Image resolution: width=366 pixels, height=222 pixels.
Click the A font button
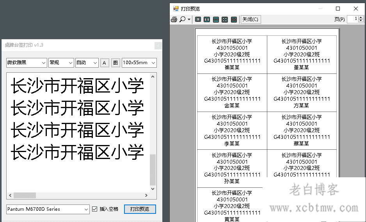[105, 63]
